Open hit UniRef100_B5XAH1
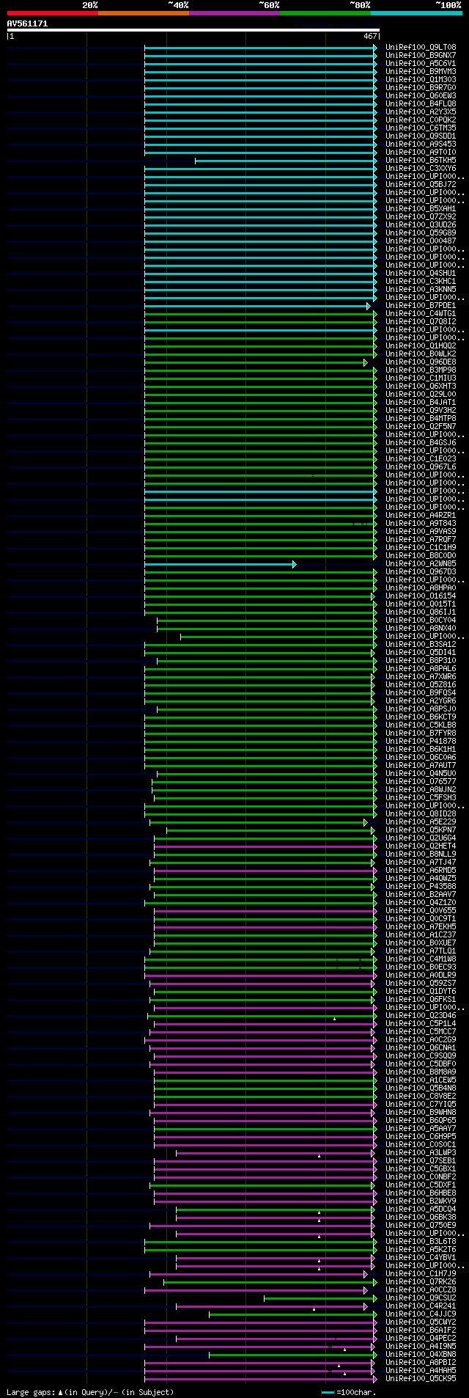This screenshot has height=1398, width=469. 421,208
